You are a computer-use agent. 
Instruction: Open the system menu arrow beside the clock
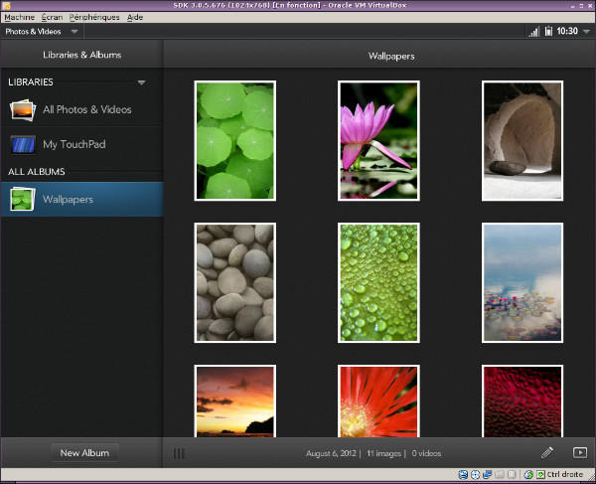click(x=586, y=31)
